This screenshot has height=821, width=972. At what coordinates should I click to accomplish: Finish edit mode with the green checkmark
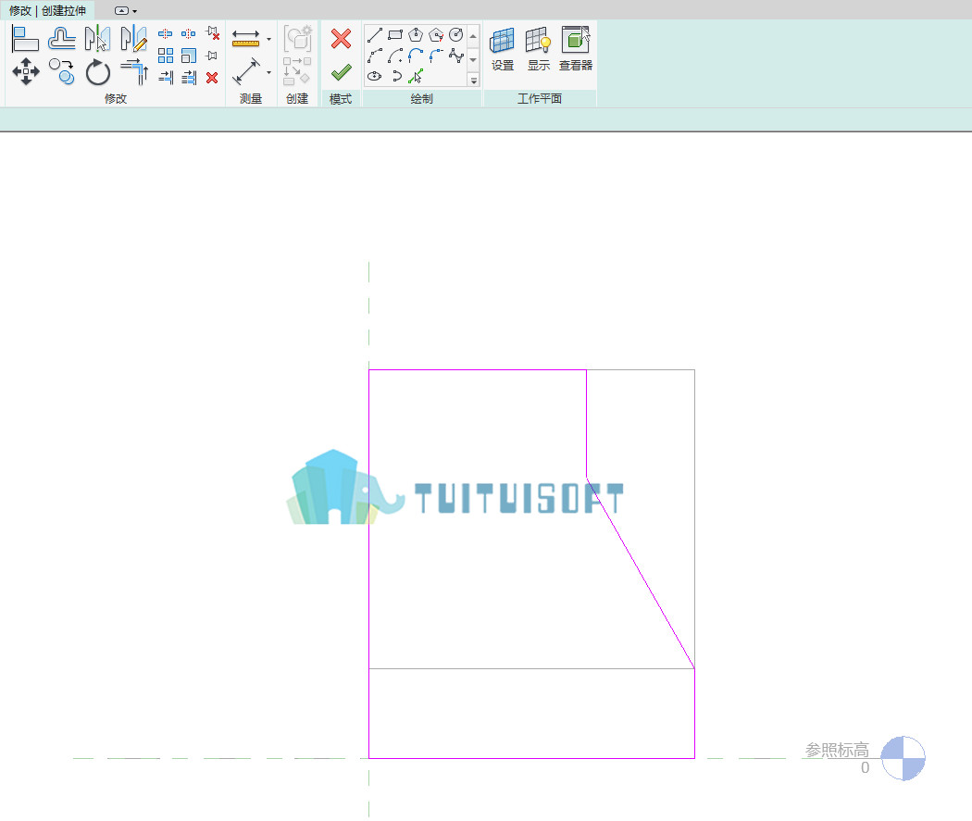pos(341,72)
